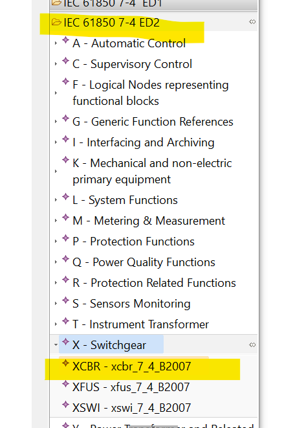This screenshot has width=282, height=428.
Task: Click the star icon beside XSWI entry
Action: tap(65, 405)
